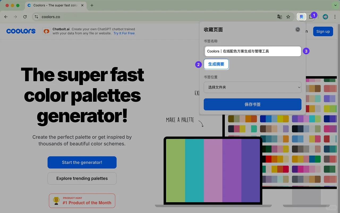340x213 pixels.
Task: Focus the 书签名称 text field
Action: pyautogui.click(x=253, y=51)
